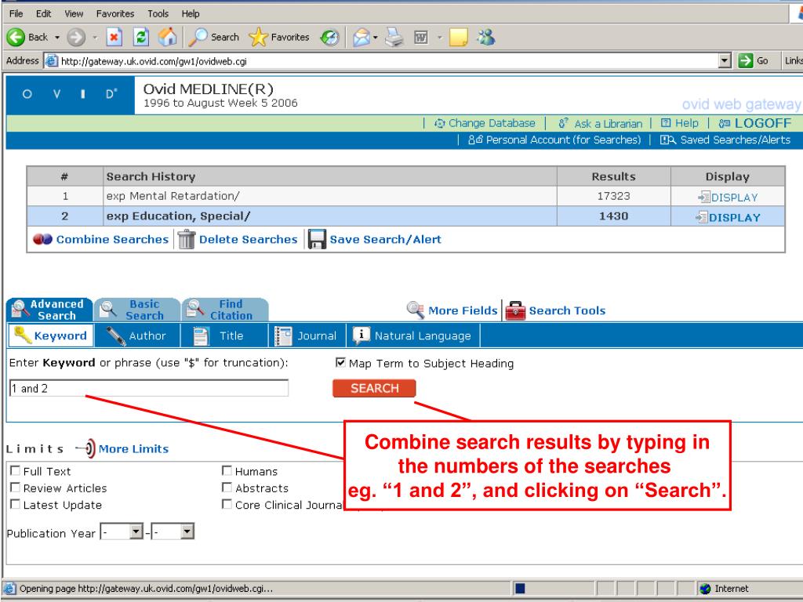Click the Refresh page icon
The image size is (803, 602).
coord(141,38)
